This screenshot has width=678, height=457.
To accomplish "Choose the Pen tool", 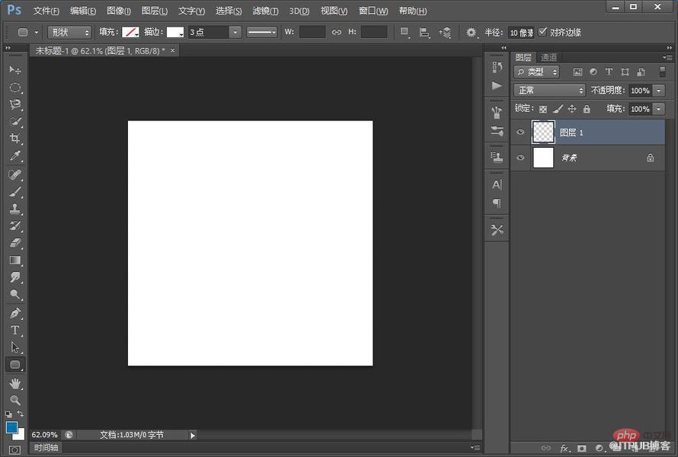I will pyautogui.click(x=15, y=312).
